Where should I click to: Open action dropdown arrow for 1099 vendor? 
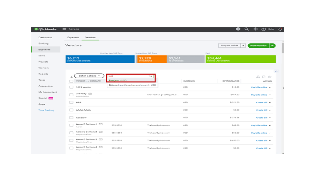coord(270,87)
